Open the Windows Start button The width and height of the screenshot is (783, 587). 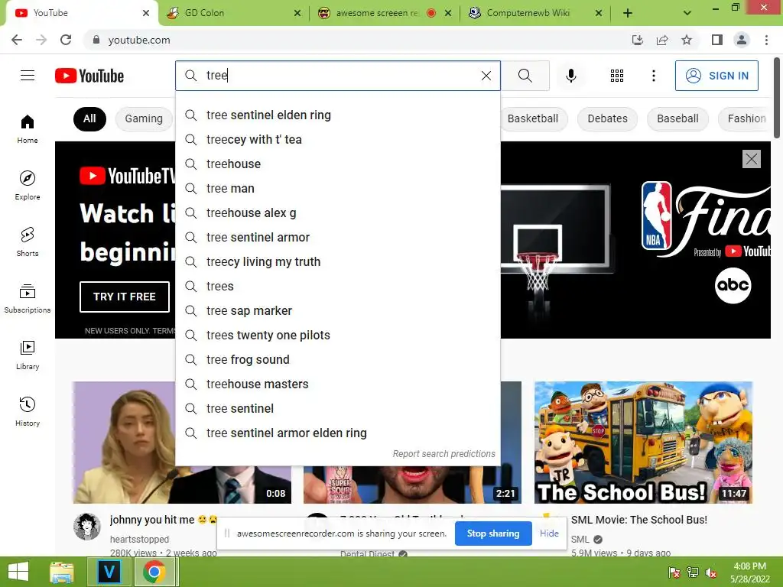tap(18, 572)
